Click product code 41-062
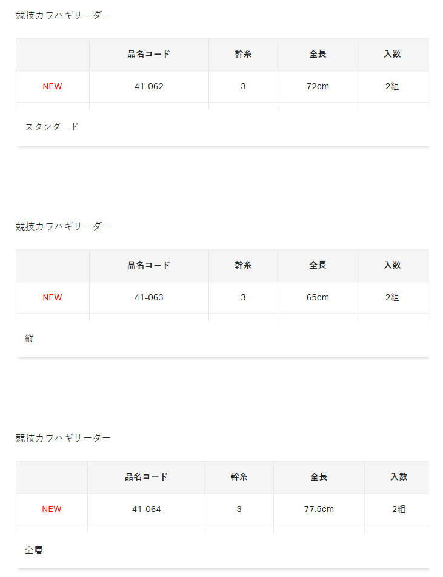 (x=148, y=86)
